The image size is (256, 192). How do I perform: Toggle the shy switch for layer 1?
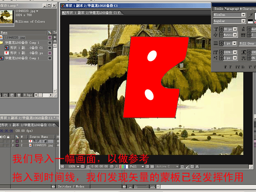pos(58,141)
